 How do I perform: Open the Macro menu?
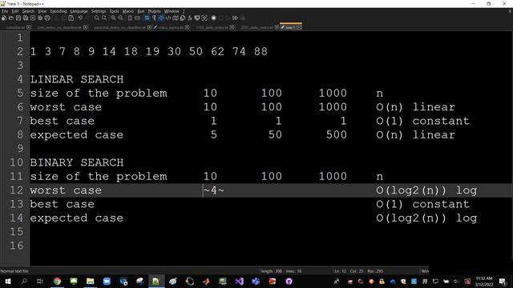click(128, 11)
